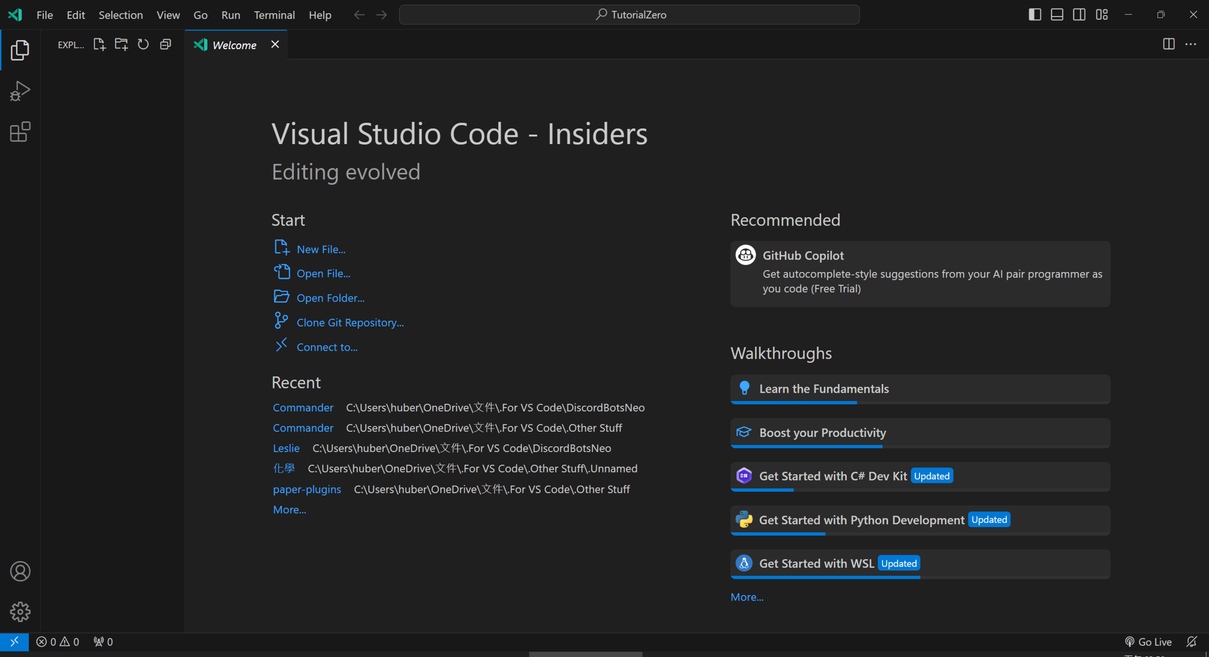
Task: Open the Accounts icon in activity bar
Action: pos(19,571)
